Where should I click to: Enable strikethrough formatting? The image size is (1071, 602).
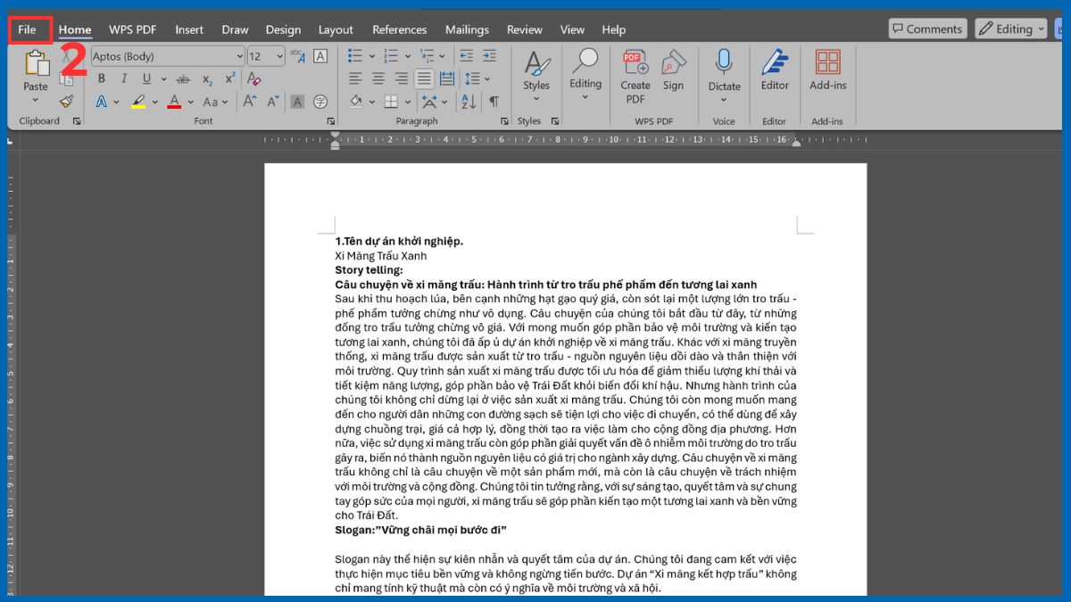click(183, 78)
